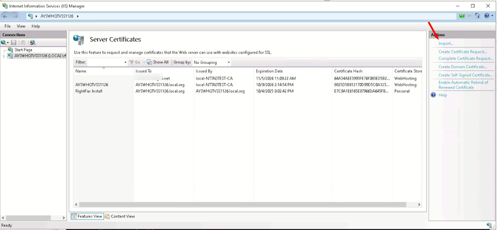Select the certificate expiring 11/5/2026 11:08:22 AM
497x230 pixels.
point(248,79)
